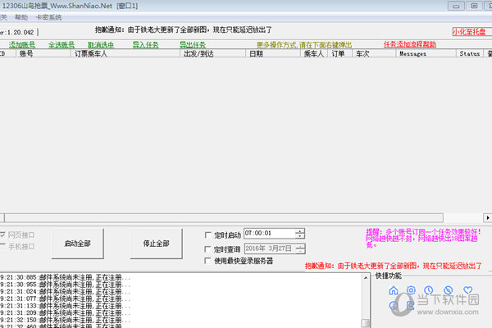Click the 账号 column header
Image resolution: width=492 pixels, height=328 pixels.
pos(43,53)
